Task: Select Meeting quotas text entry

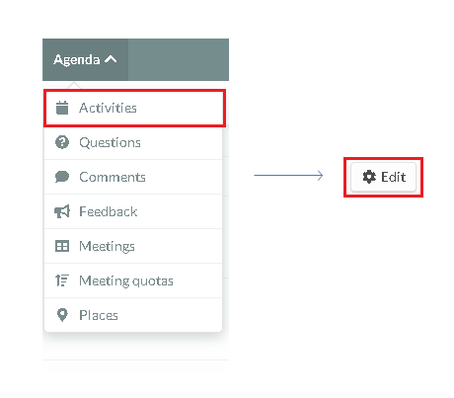Action: (126, 280)
